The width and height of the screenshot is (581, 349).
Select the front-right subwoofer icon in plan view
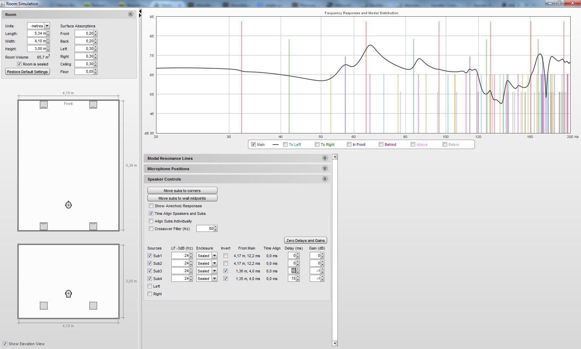coord(93,104)
